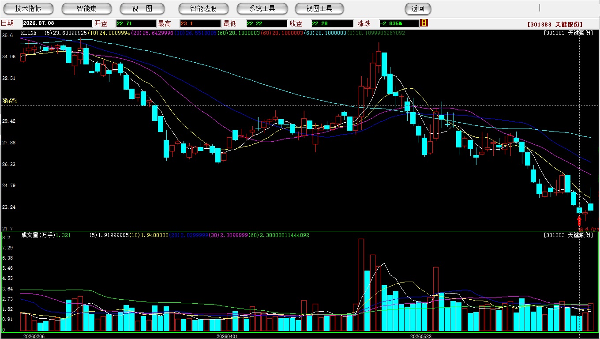Click the 20260401 date axis label
This screenshot has width=600, height=339.
click(x=227, y=336)
